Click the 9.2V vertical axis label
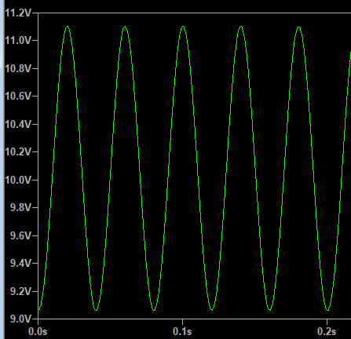This screenshot has height=339, width=351. coord(20,291)
